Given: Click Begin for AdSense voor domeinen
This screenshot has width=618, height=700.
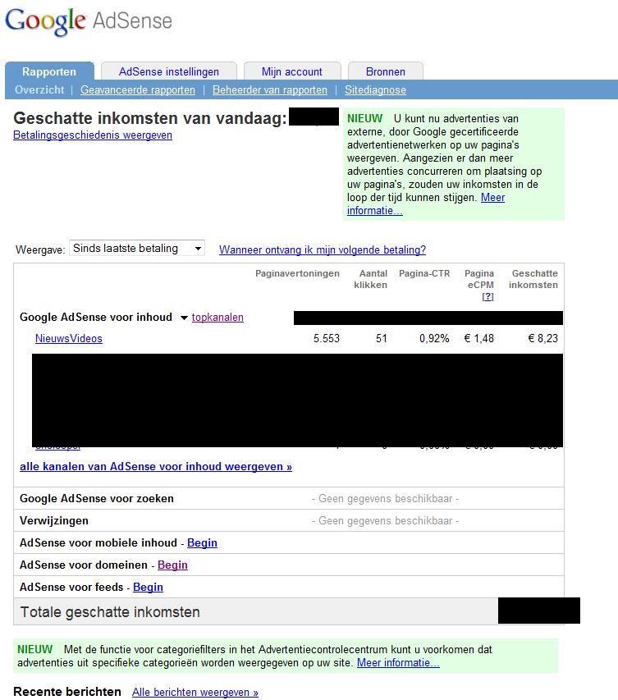Looking at the screenshot, I should coord(172,565).
